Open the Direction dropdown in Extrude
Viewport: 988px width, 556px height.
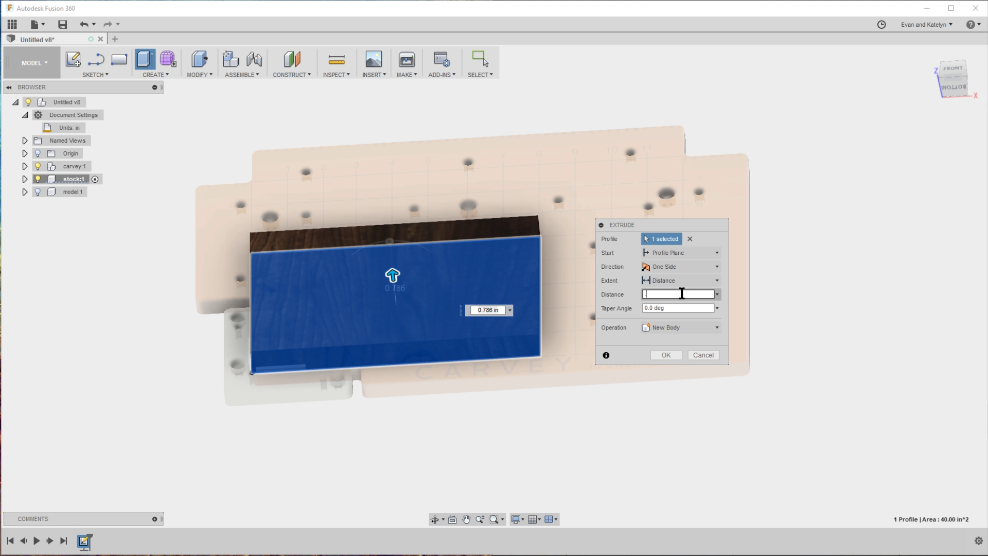click(717, 267)
